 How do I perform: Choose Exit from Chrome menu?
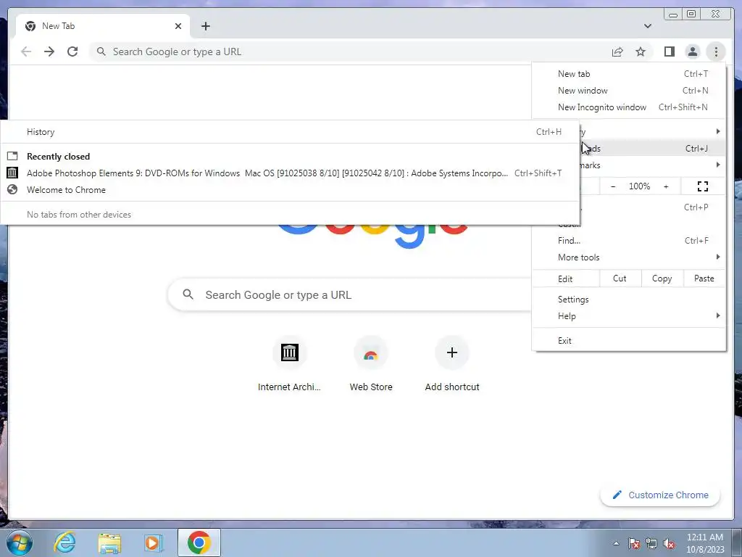click(x=629, y=341)
